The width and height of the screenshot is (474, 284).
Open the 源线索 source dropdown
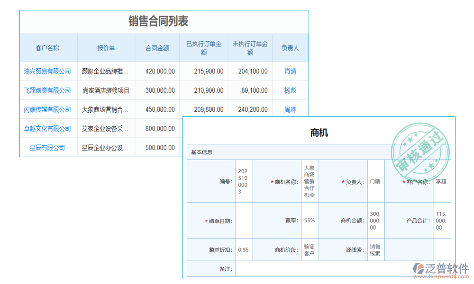(x=374, y=249)
